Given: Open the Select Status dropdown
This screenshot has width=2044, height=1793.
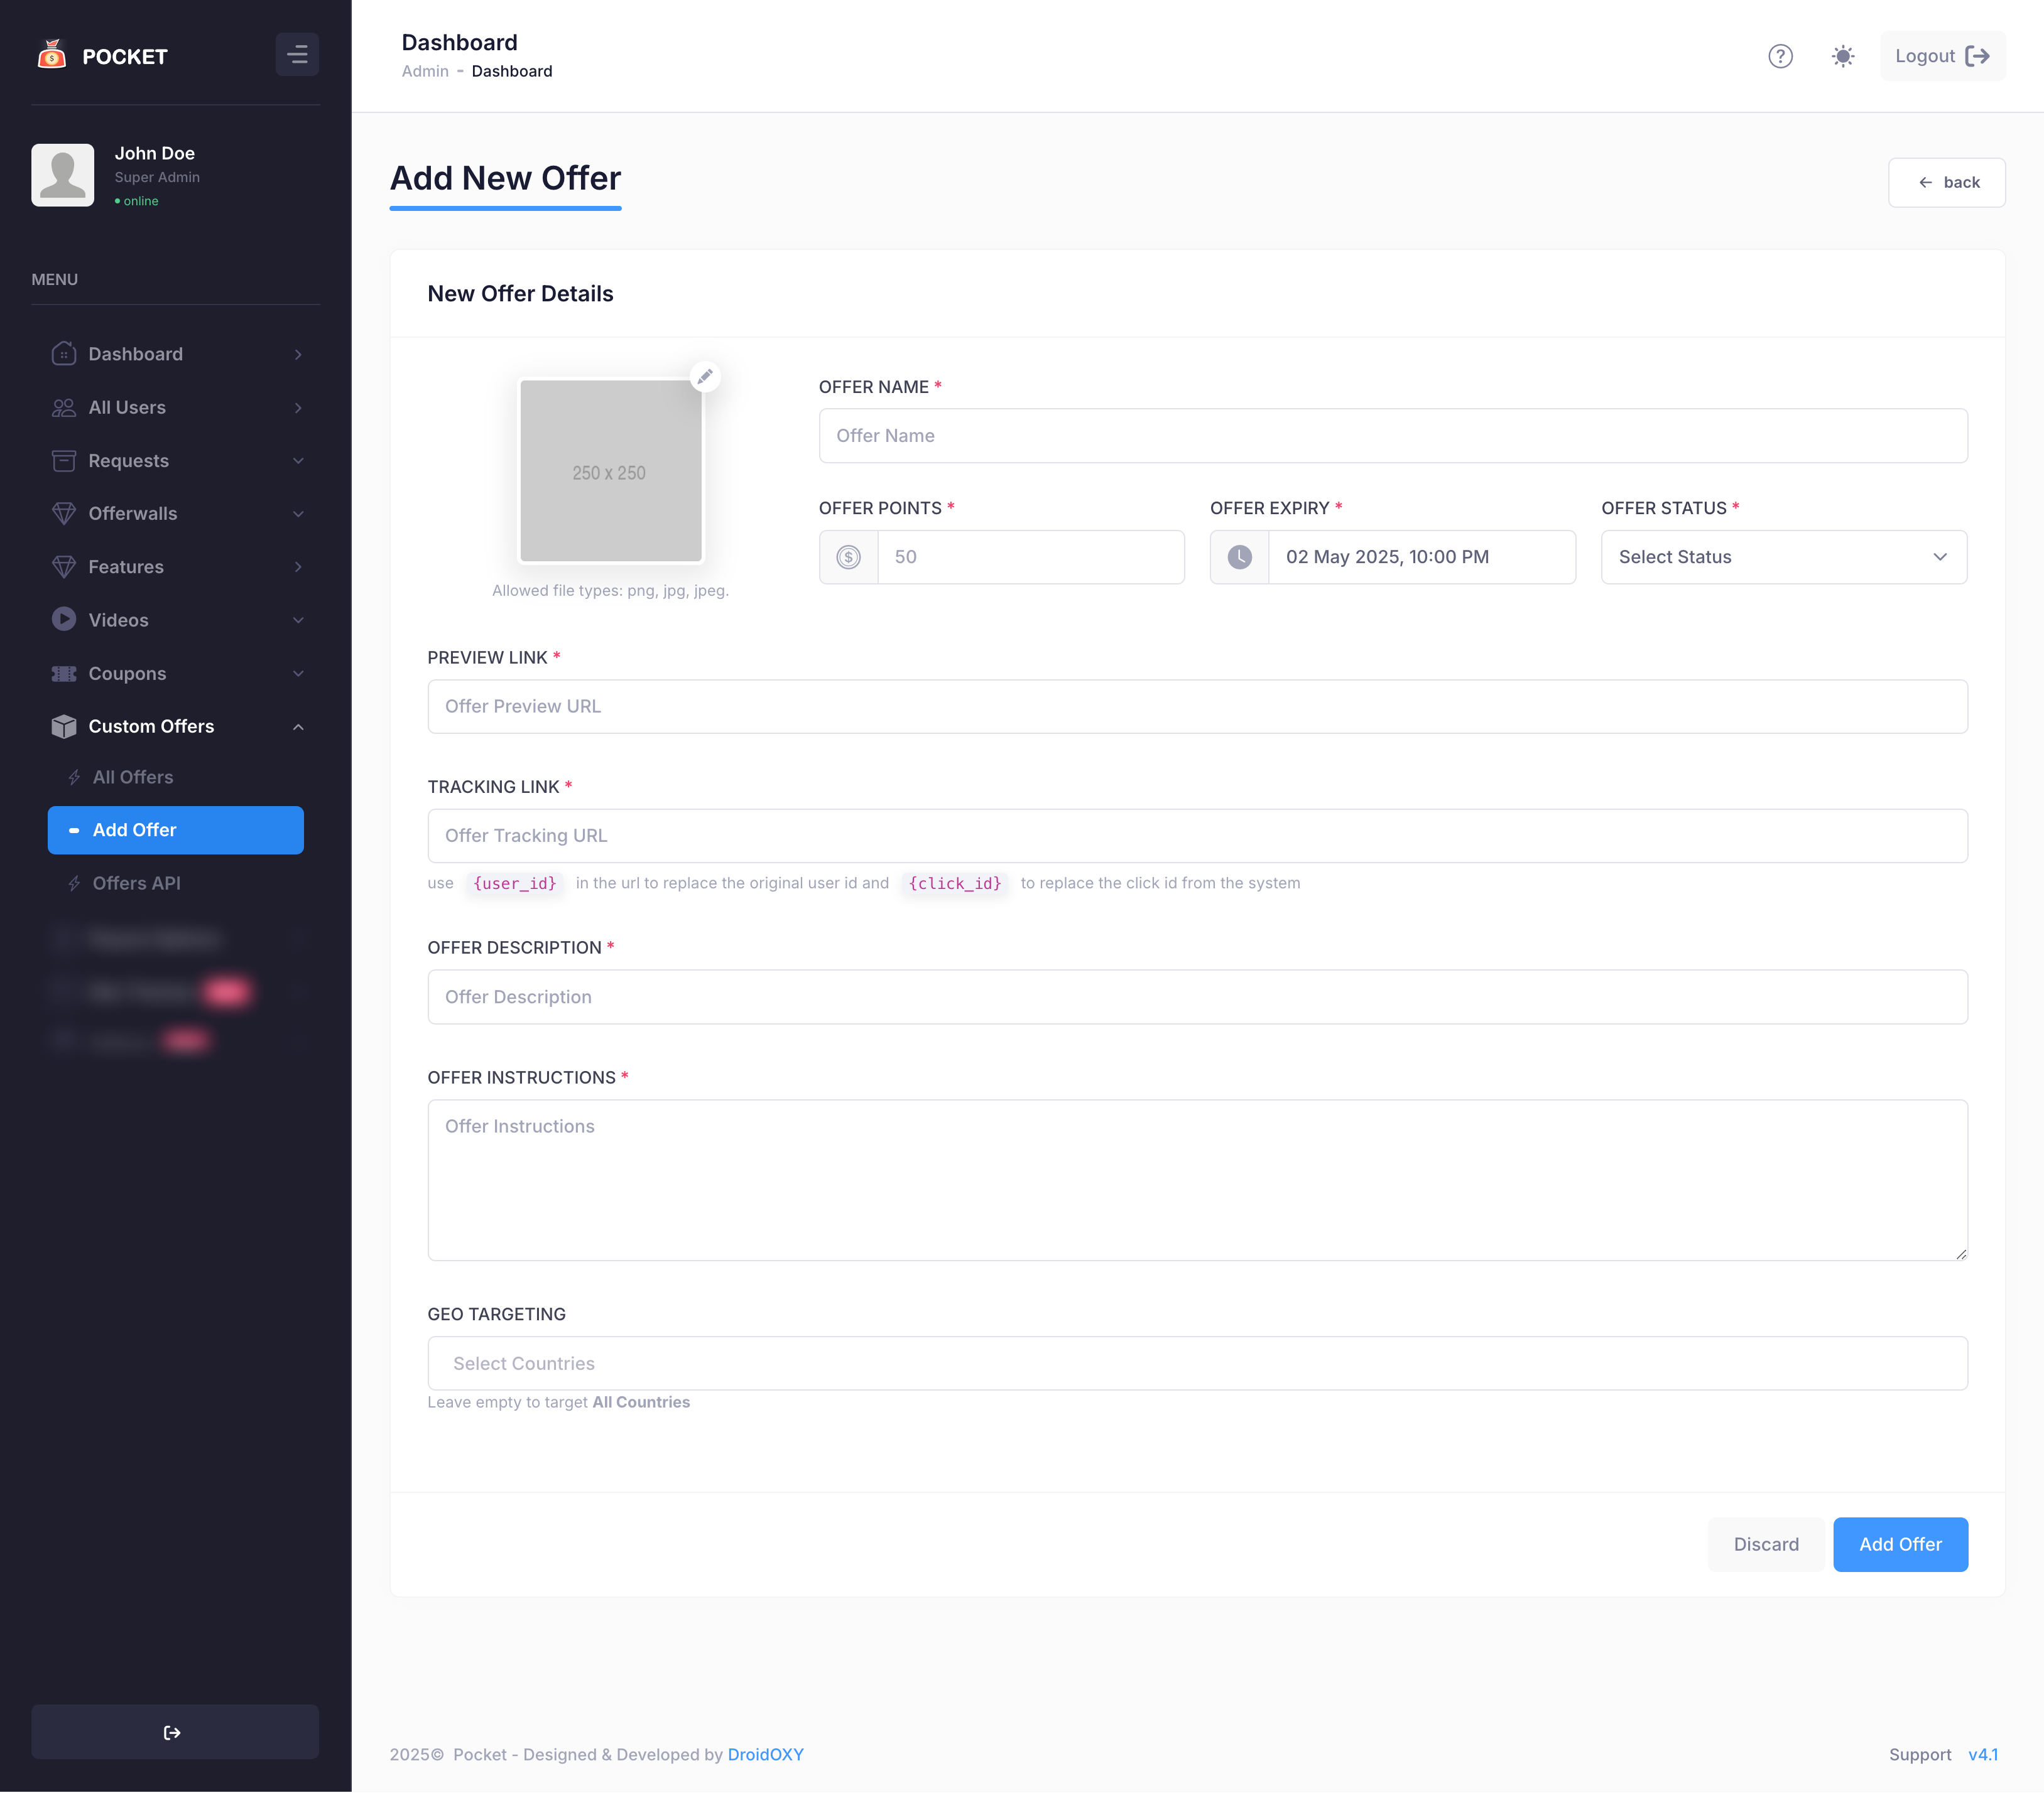Looking at the screenshot, I should pos(1783,557).
